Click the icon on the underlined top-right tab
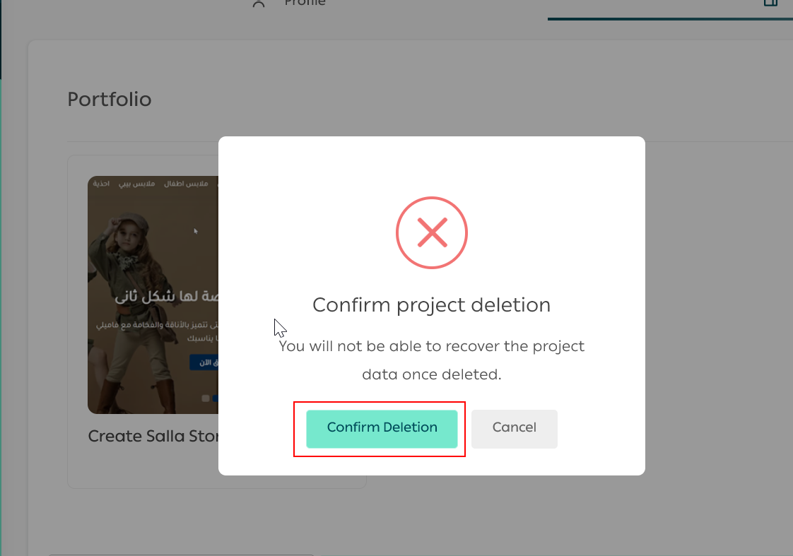The image size is (793, 556). point(770,4)
